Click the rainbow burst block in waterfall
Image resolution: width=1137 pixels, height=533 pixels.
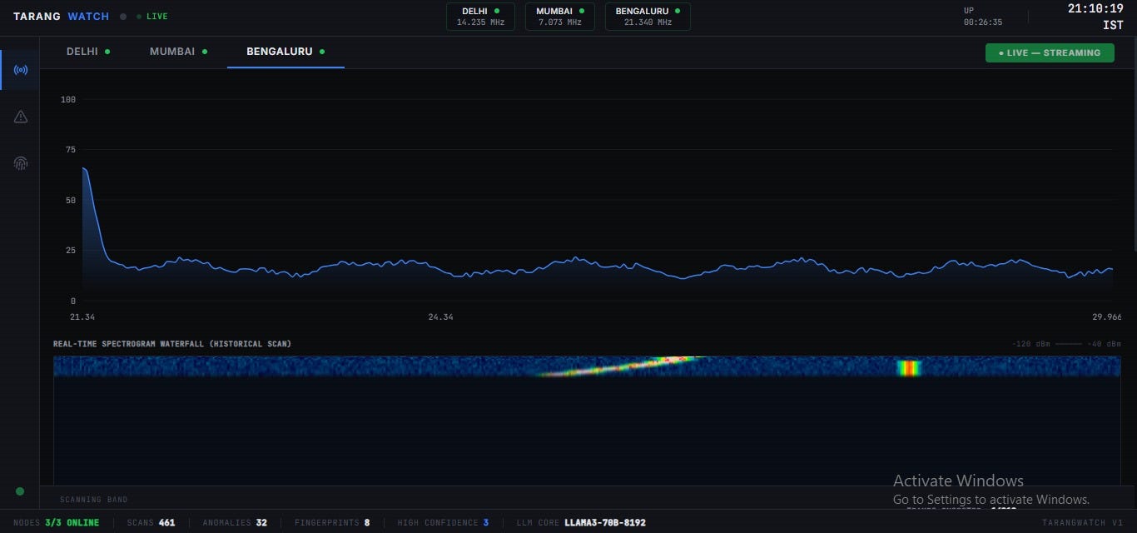point(909,367)
